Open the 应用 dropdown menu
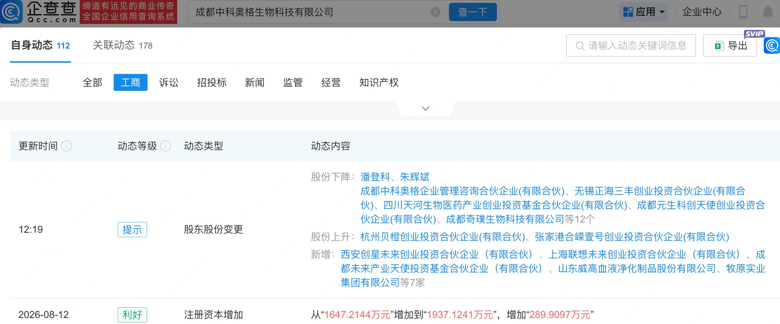Screen dimensions: 780x324 pyautogui.click(x=644, y=12)
